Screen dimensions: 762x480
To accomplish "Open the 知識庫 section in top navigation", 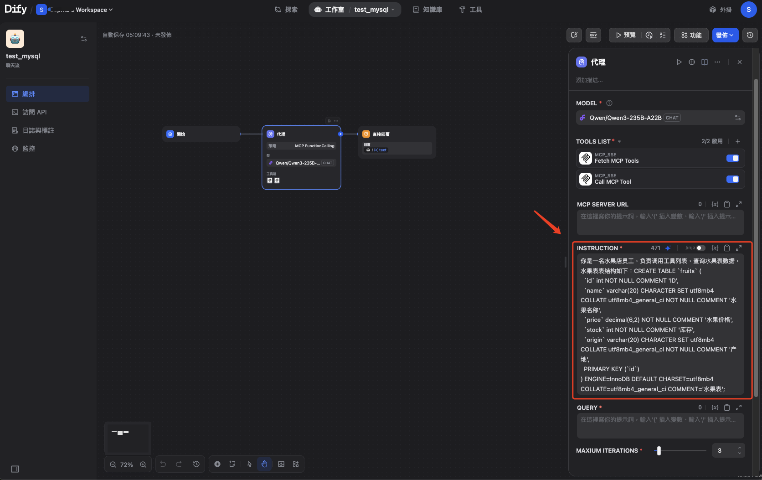I will (x=427, y=9).
